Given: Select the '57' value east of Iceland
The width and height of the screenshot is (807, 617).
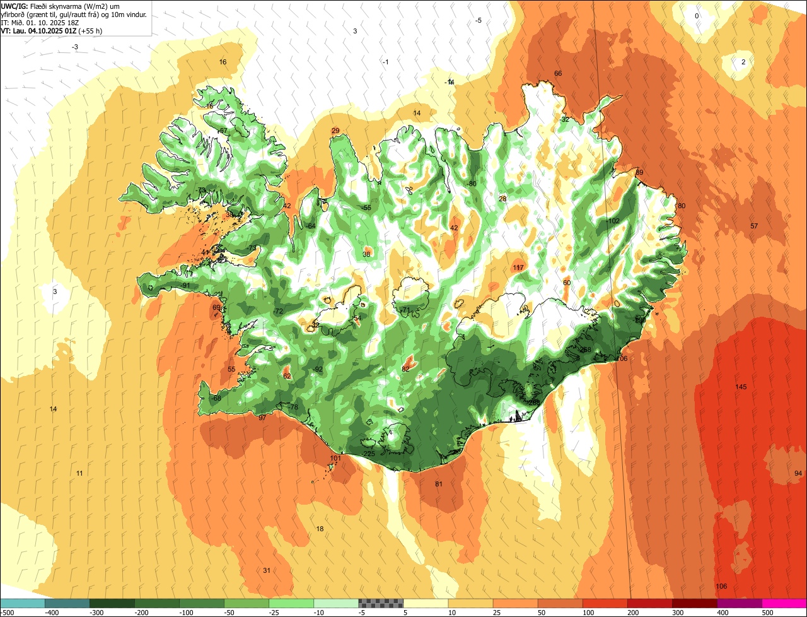Looking at the screenshot, I should pyautogui.click(x=754, y=226).
